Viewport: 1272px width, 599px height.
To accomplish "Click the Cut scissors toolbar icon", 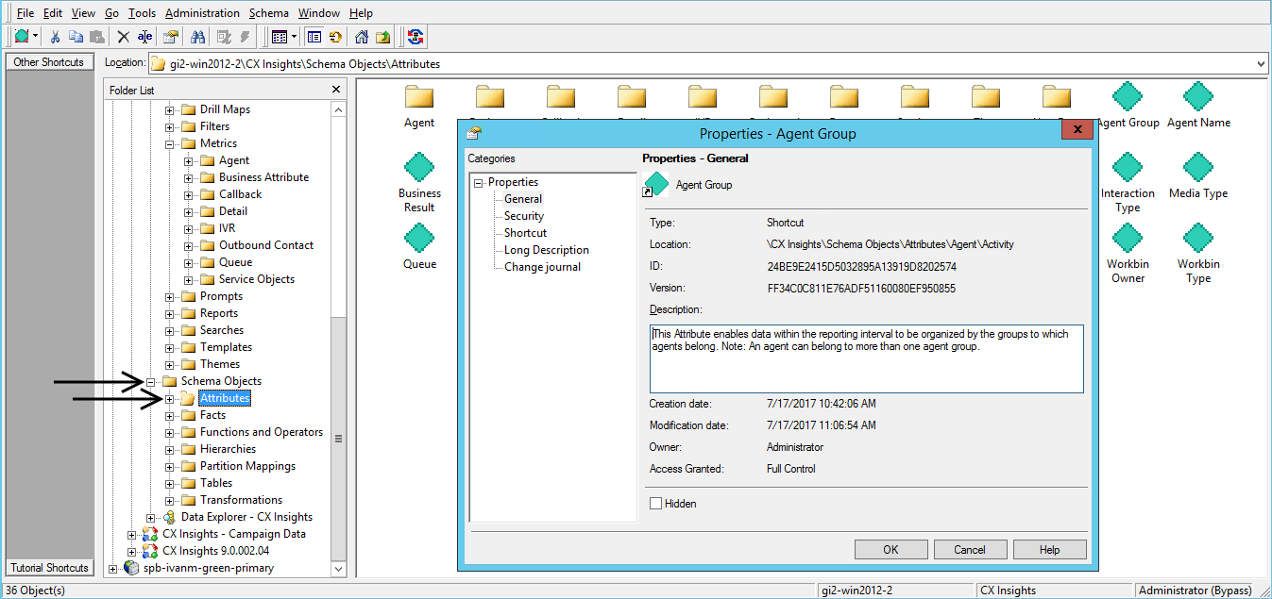I will coord(56,37).
